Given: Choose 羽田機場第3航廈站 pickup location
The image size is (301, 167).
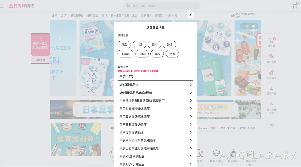Looking at the screenshot, I should pyautogui.click(x=155, y=101).
